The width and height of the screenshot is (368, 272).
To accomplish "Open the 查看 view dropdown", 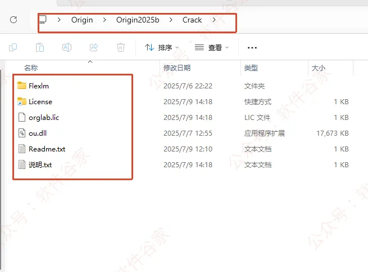I will (x=212, y=47).
